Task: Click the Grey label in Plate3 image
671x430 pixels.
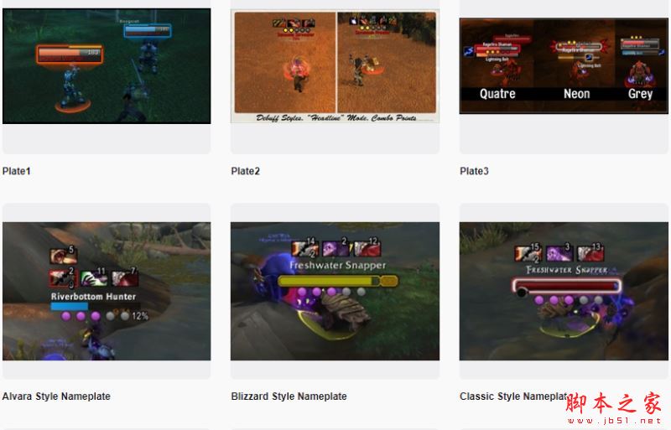Action: click(640, 94)
